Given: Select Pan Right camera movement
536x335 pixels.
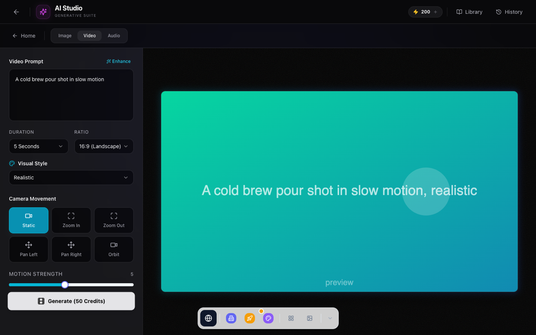Looking at the screenshot, I should (71, 249).
